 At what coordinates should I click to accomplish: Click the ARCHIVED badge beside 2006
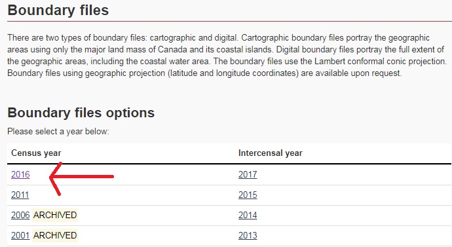[55, 216]
